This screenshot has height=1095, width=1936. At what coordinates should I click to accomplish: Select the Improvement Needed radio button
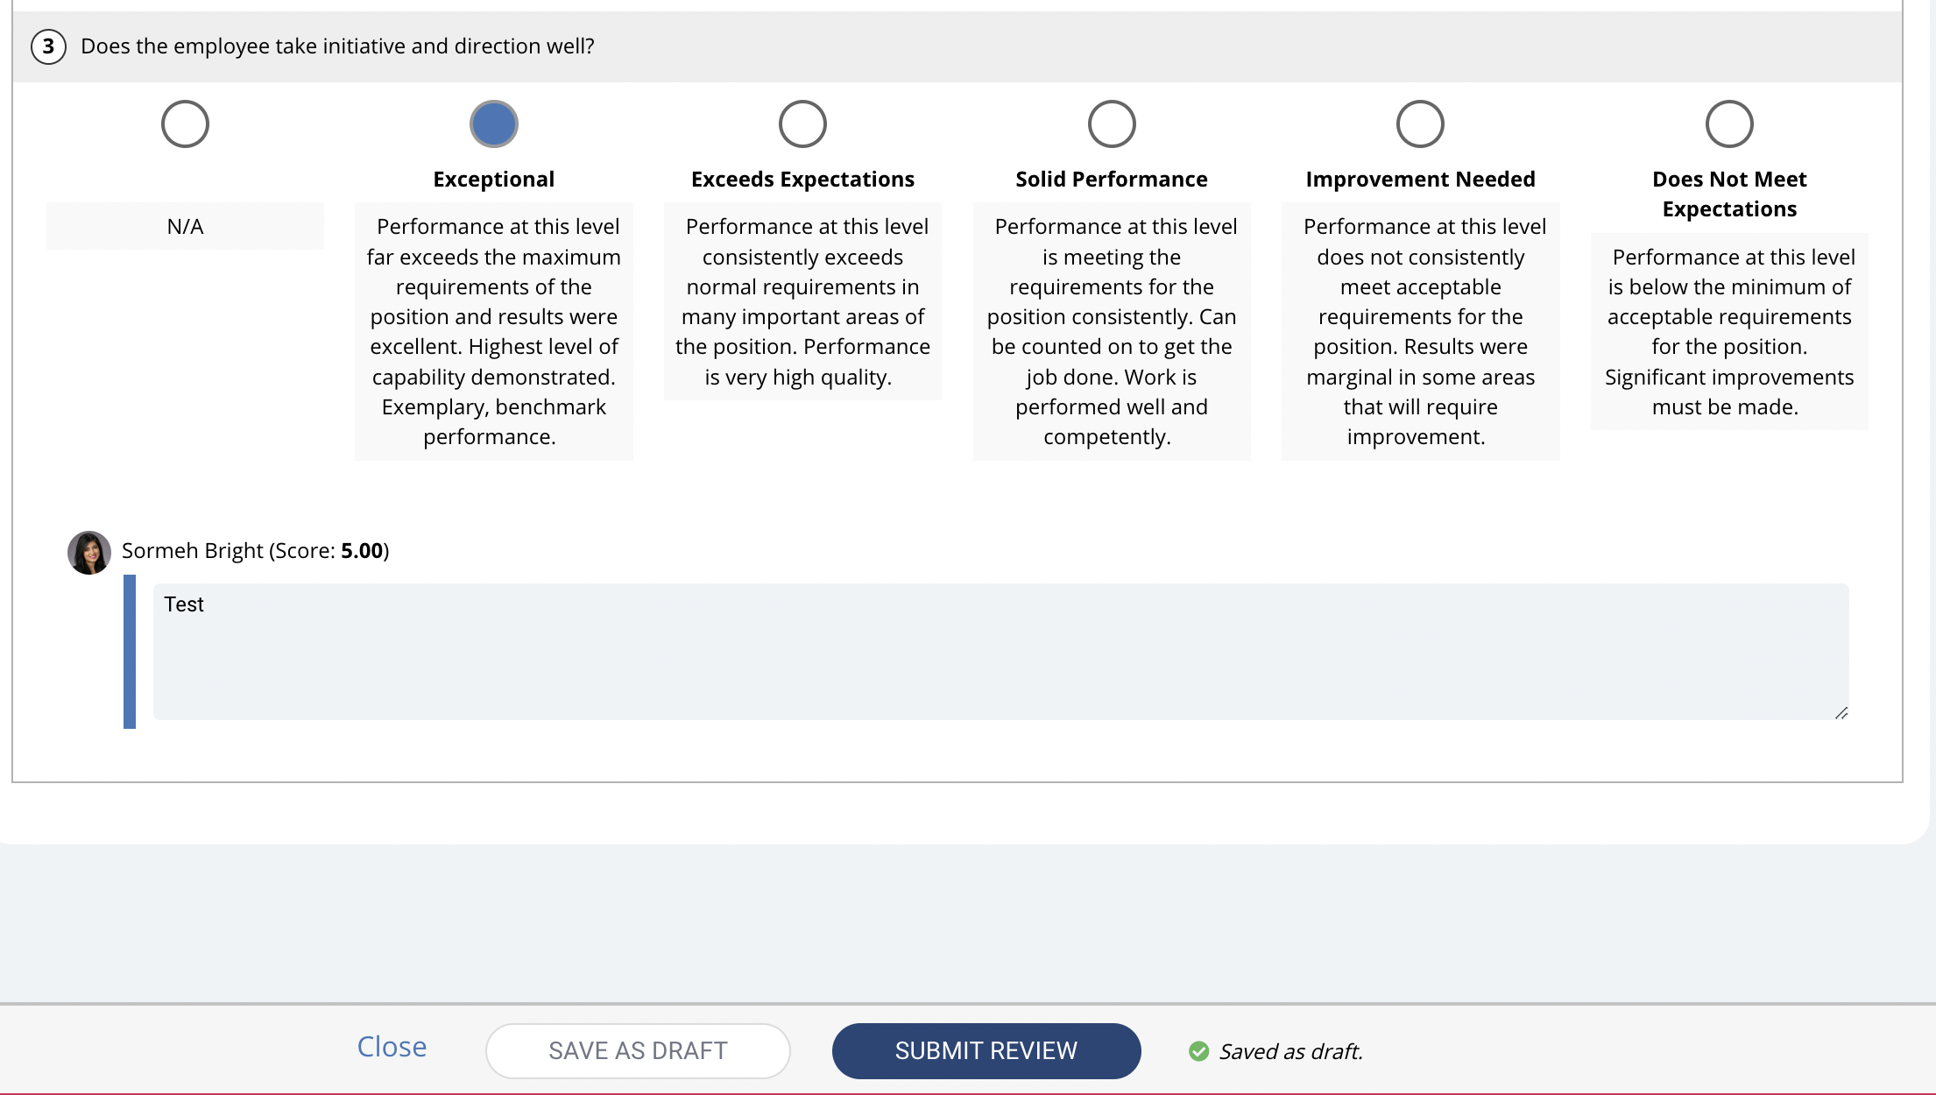click(x=1420, y=124)
